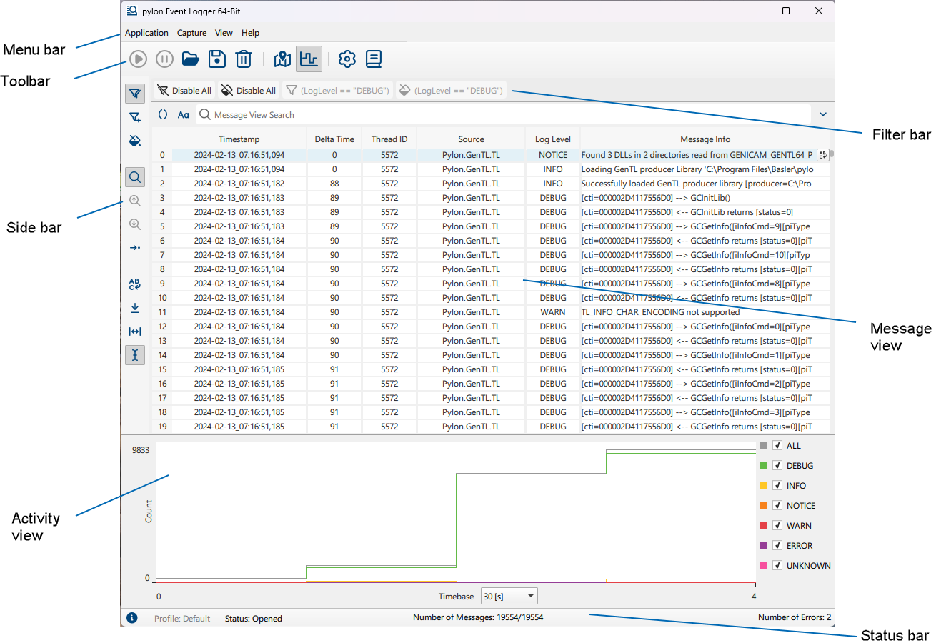The height and width of the screenshot is (643, 936).
Task: Click the map marker toolbar icon
Action: [282, 59]
